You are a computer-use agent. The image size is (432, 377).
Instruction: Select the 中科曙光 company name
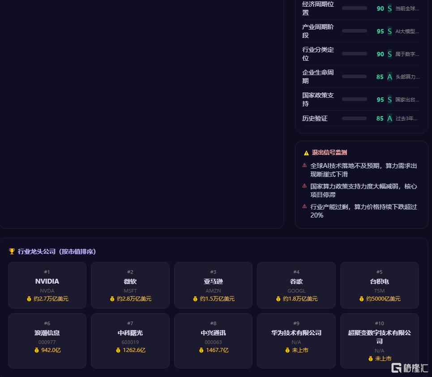[x=130, y=333]
